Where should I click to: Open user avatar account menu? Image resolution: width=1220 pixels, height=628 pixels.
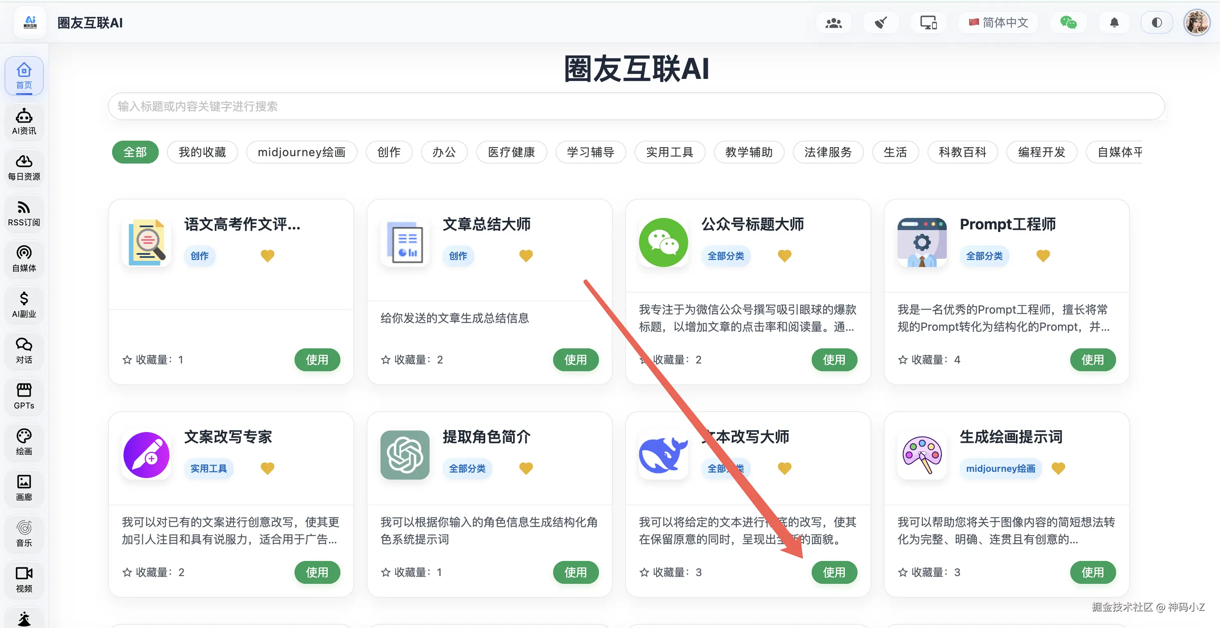(1197, 23)
